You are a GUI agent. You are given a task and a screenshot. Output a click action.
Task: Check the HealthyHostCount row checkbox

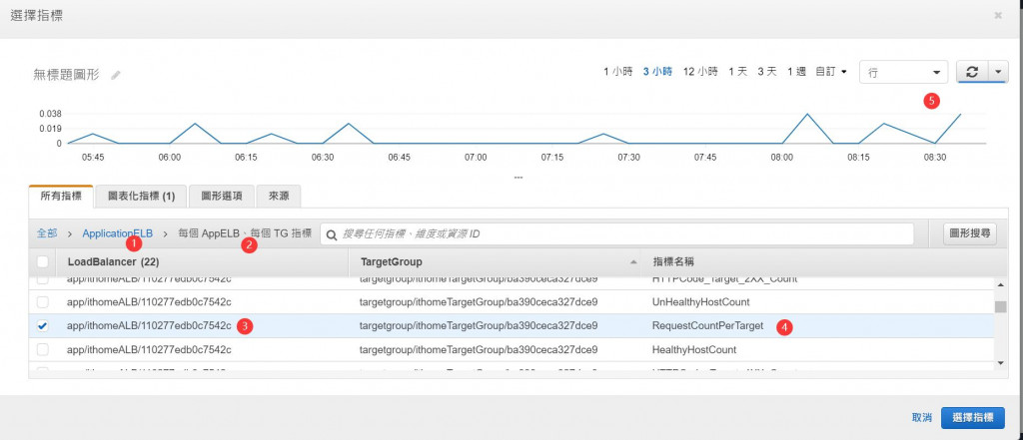(42, 350)
